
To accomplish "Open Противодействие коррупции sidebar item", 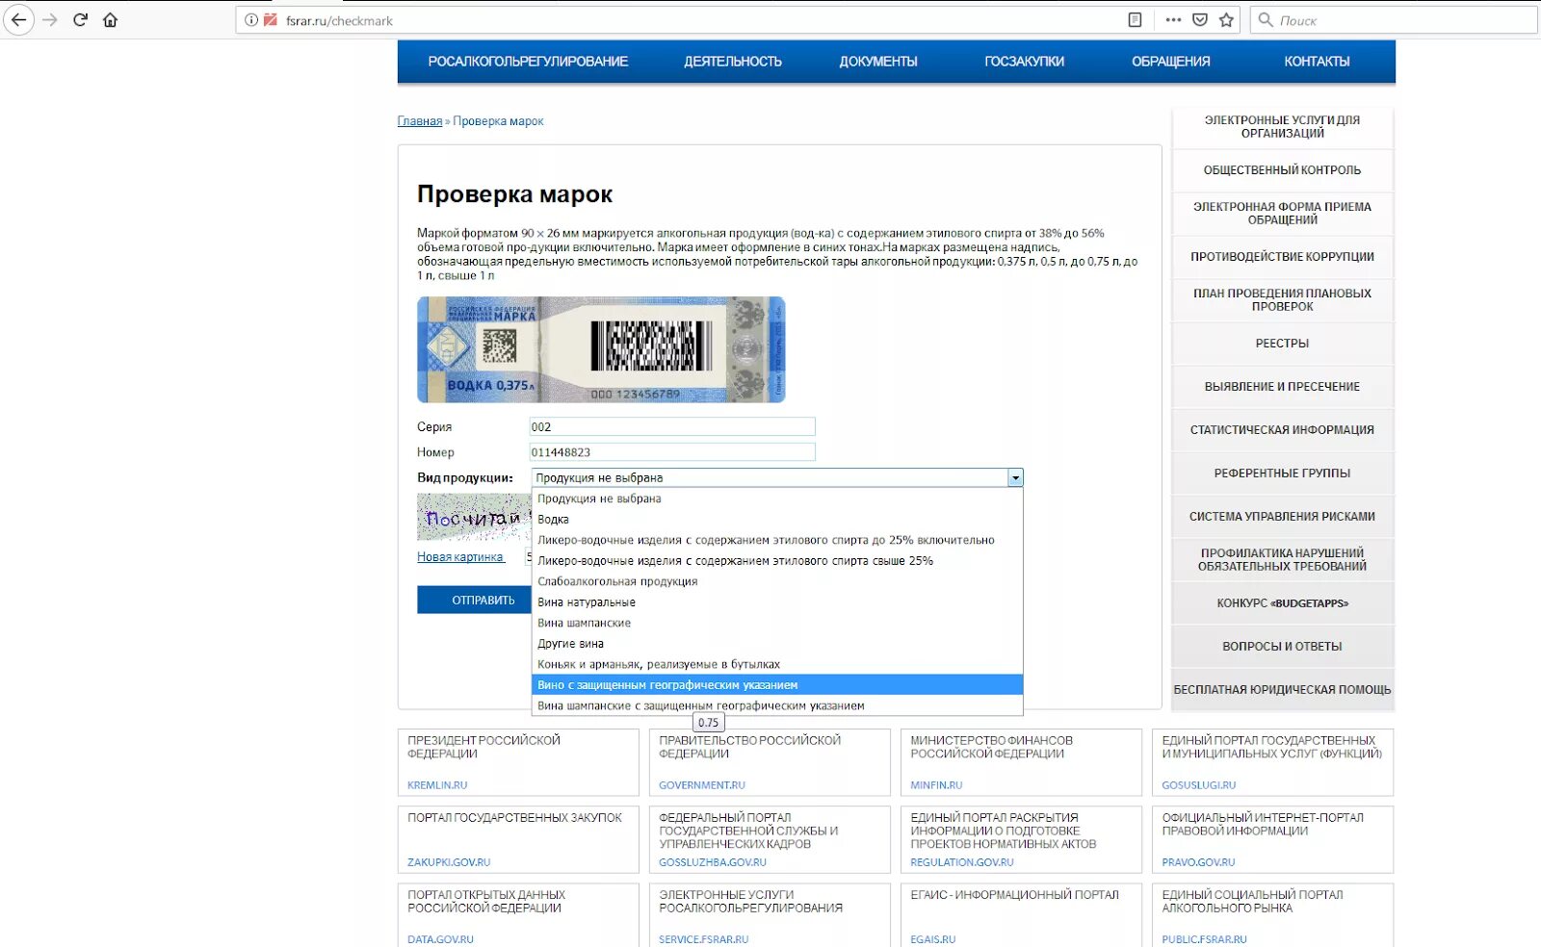I will pyautogui.click(x=1282, y=257).
